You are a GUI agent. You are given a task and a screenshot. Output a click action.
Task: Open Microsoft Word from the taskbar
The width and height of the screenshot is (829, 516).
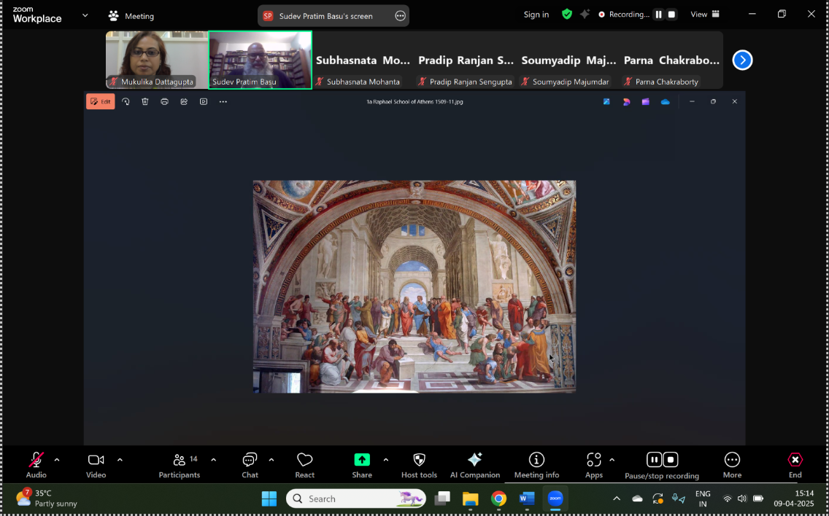(527, 499)
